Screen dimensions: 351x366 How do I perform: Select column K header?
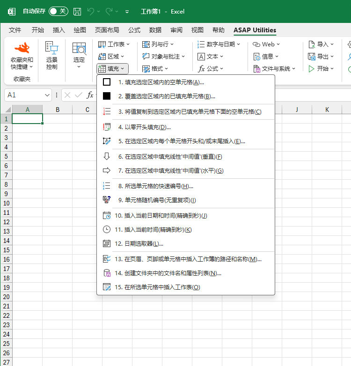327,110
